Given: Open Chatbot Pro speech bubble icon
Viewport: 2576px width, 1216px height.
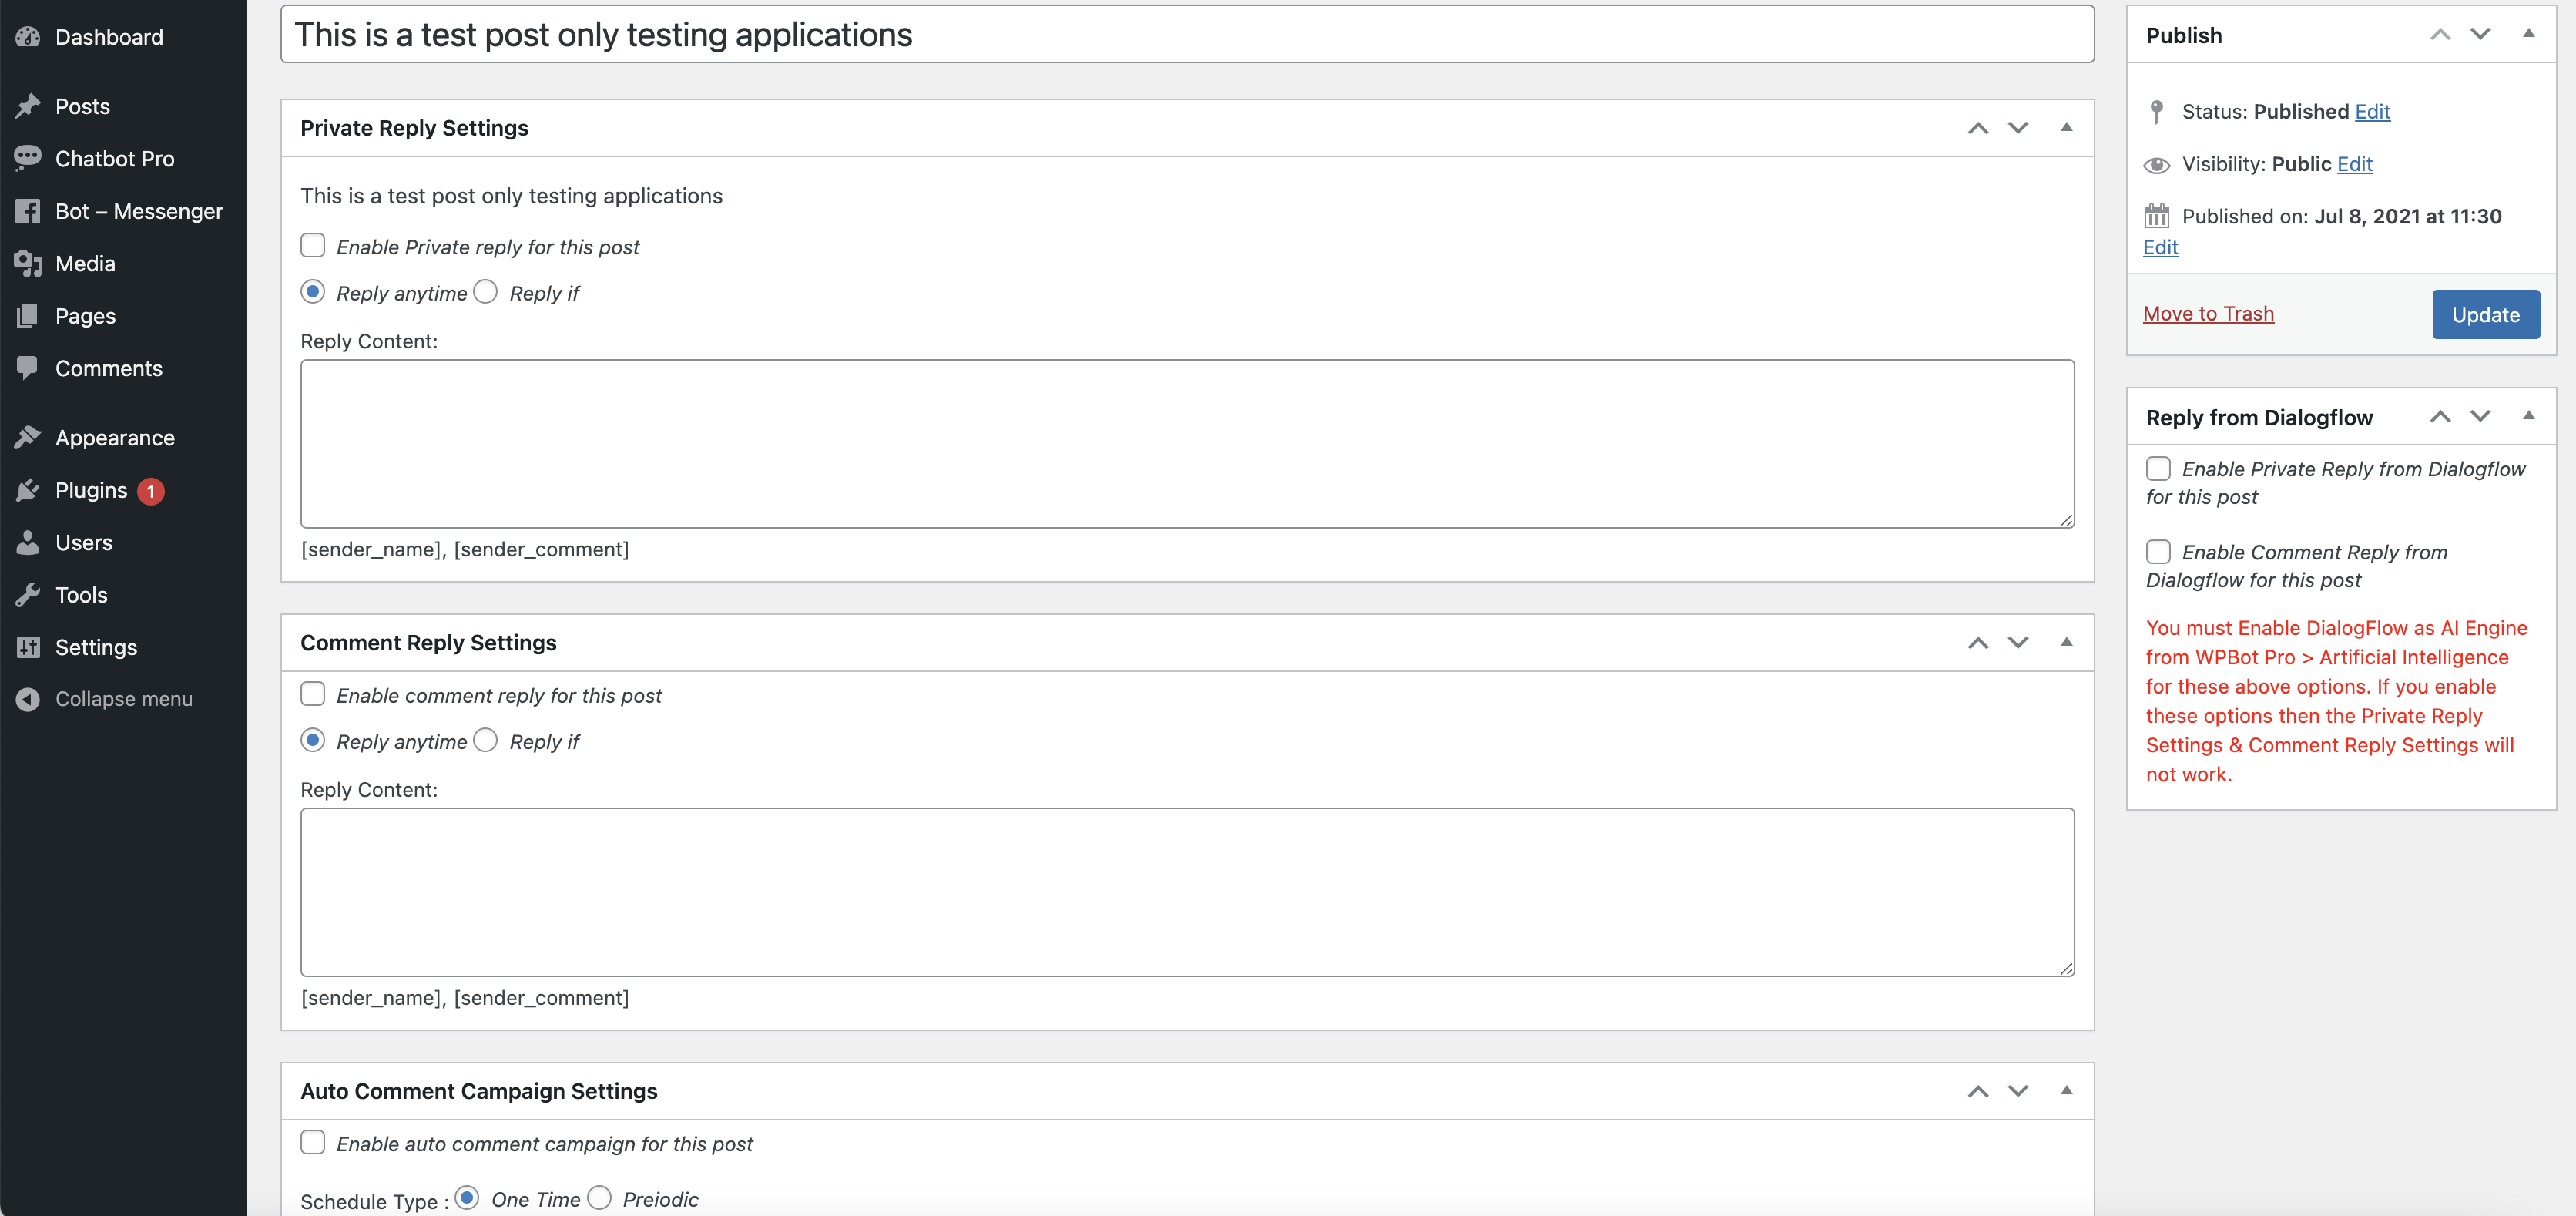Looking at the screenshot, I should point(28,158).
